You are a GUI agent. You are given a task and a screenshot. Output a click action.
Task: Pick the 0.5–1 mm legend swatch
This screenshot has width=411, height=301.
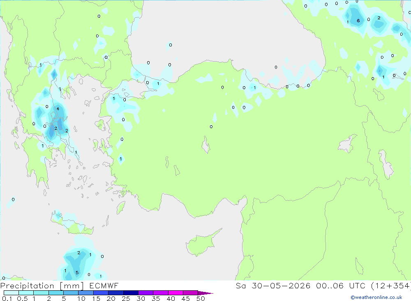point(26,293)
